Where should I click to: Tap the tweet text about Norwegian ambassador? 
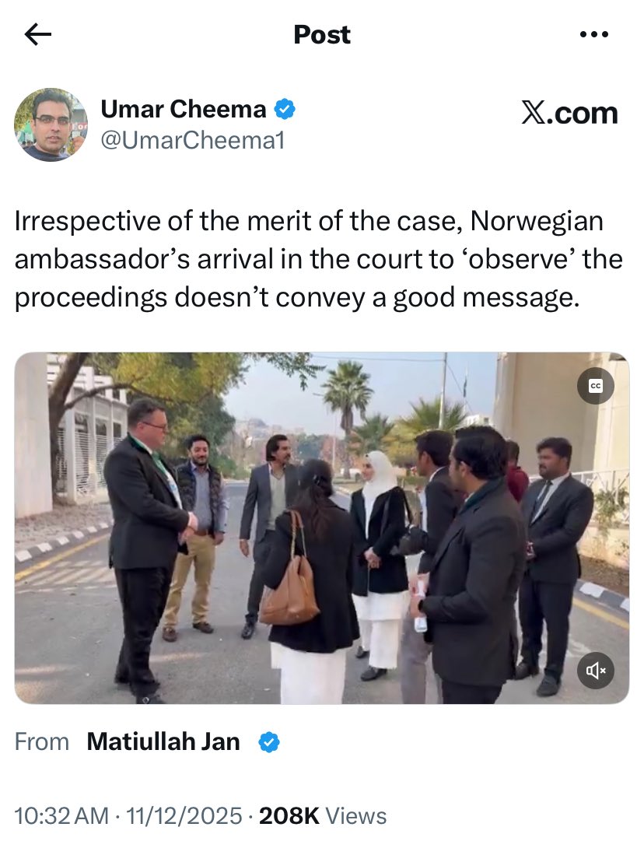coord(318,260)
